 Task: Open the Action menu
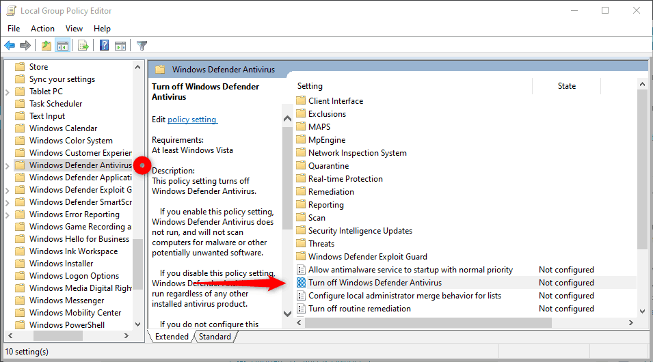click(42, 28)
